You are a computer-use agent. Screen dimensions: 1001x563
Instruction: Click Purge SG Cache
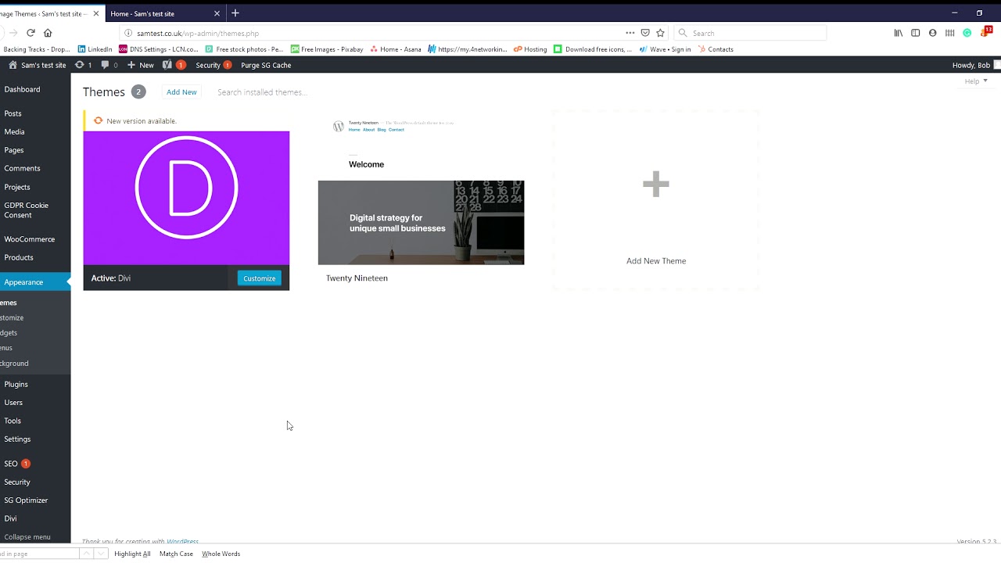pos(266,65)
